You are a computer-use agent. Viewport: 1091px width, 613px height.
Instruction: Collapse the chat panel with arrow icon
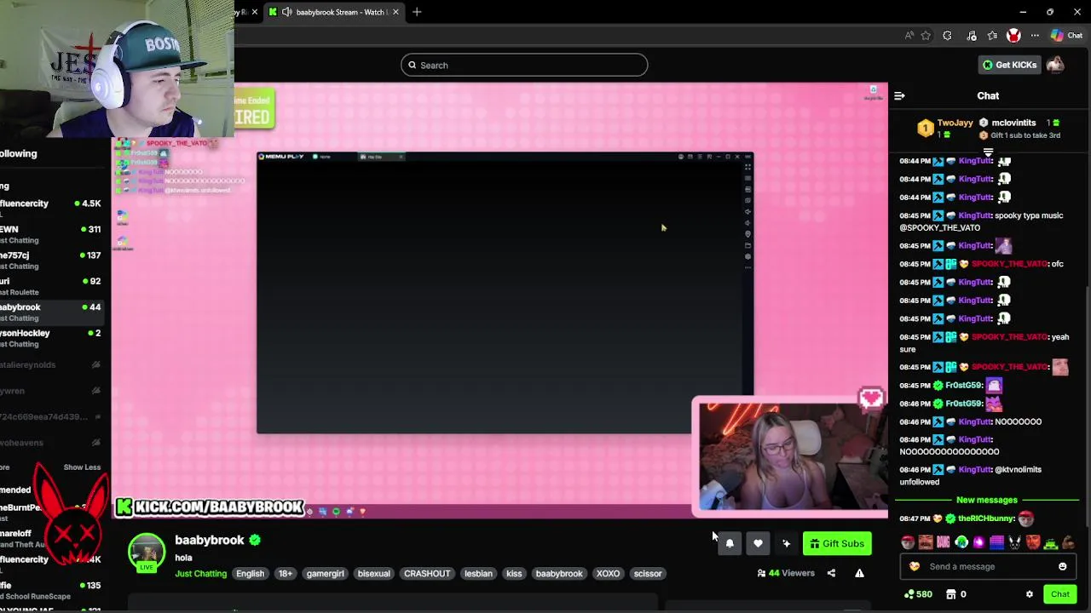click(x=899, y=96)
